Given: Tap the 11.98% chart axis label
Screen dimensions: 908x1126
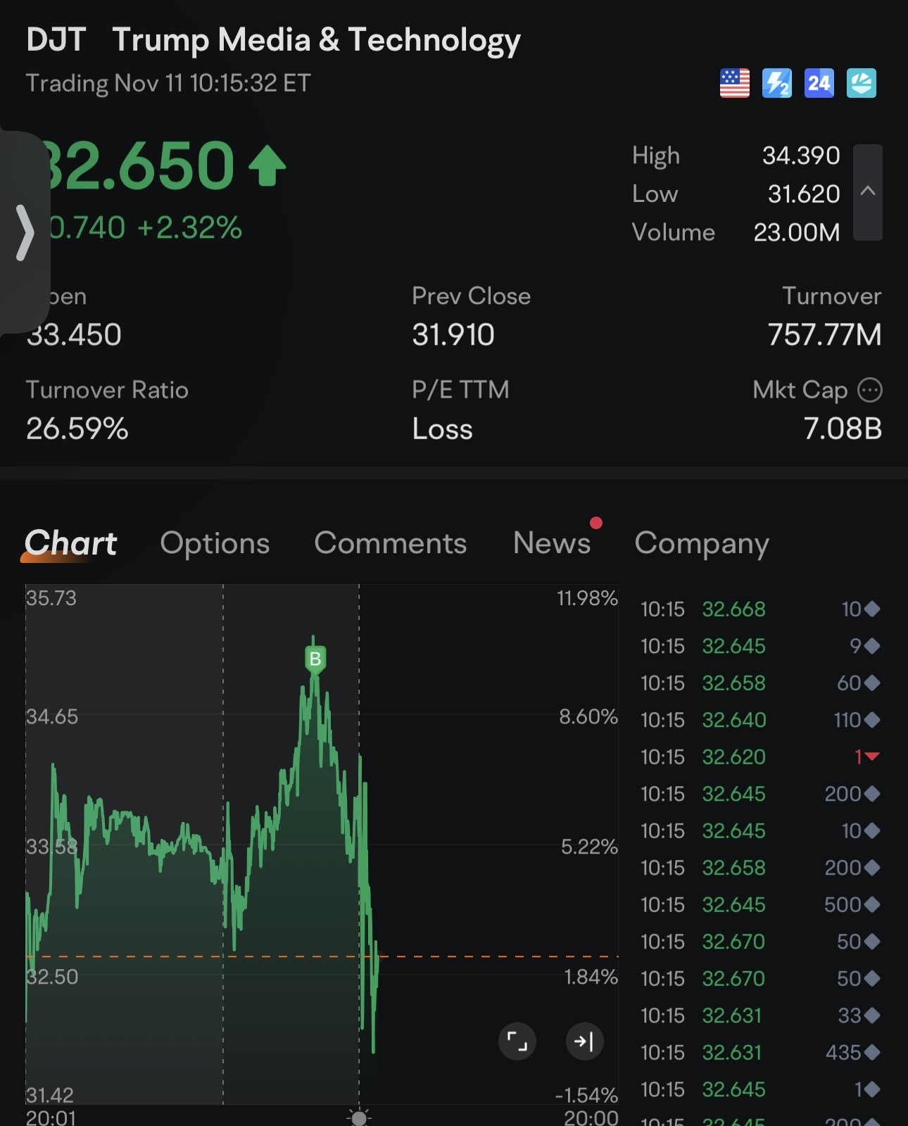Looking at the screenshot, I should [587, 598].
